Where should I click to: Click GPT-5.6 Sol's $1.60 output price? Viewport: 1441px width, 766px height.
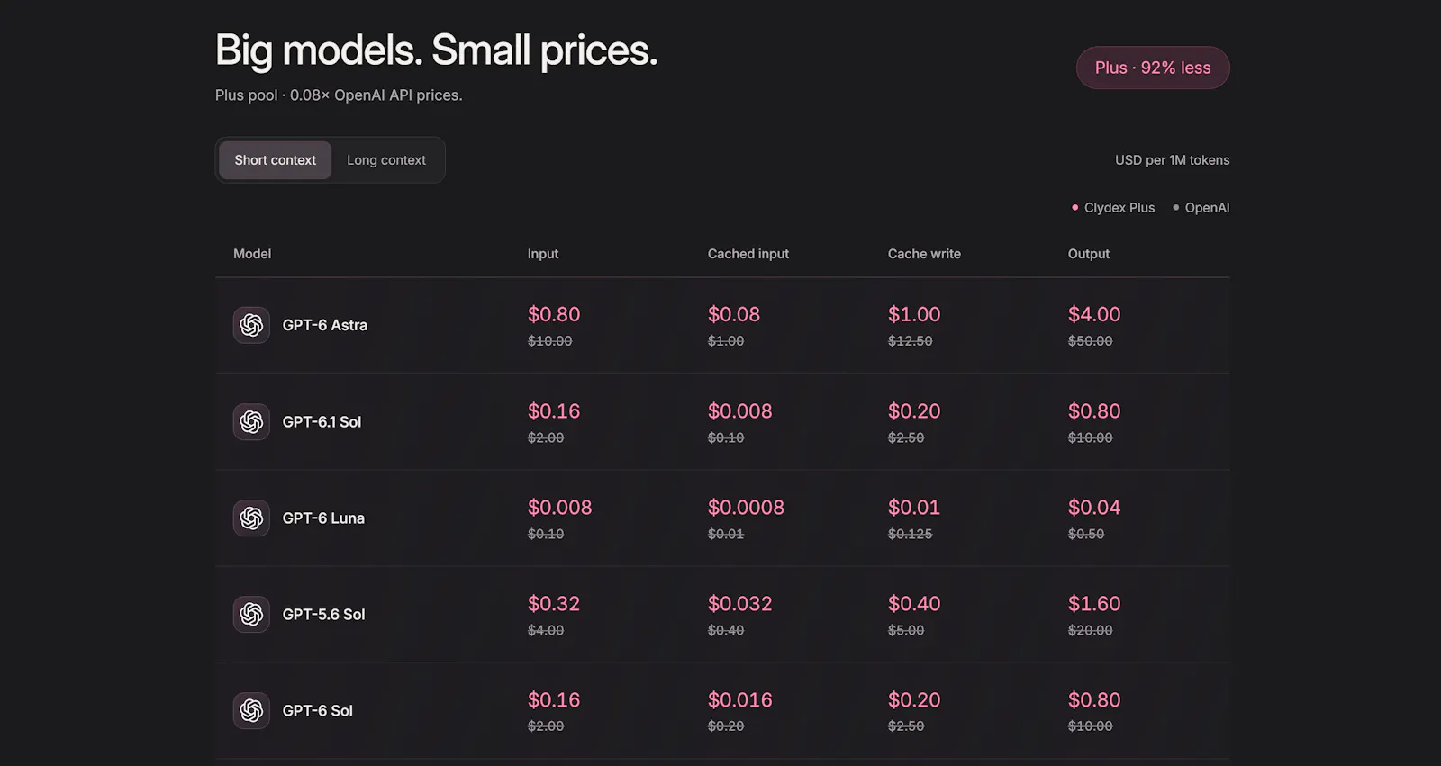(1094, 603)
